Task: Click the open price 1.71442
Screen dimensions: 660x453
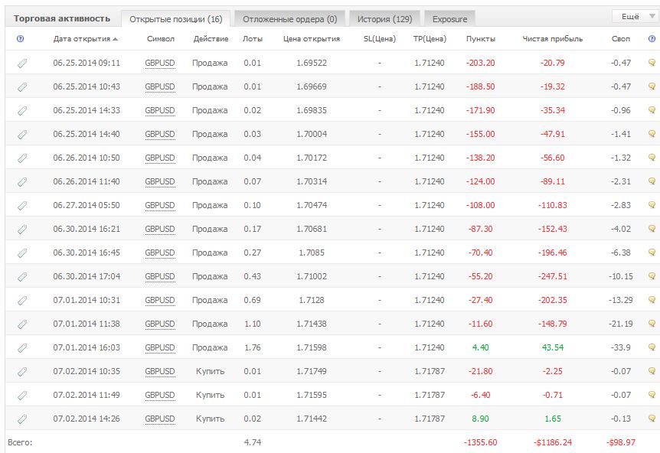Action: [312, 419]
